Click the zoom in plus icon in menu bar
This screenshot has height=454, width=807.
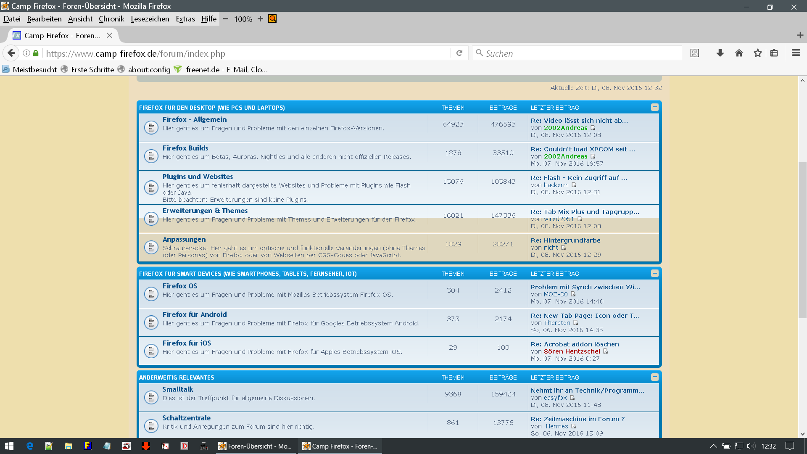[260, 19]
